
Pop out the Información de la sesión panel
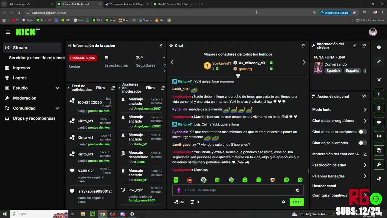point(160,46)
